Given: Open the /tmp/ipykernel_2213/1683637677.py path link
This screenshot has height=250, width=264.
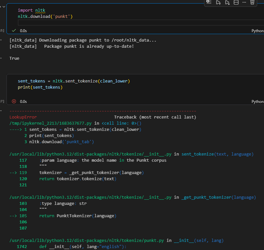Looking at the screenshot, I should click(x=51, y=123).
